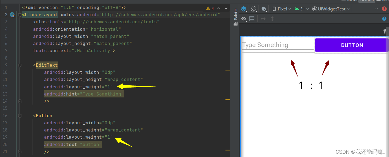This screenshot has height=157, width=389.
Task: Click android:orientation="horizontal" line
Action: [x=77, y=29]
